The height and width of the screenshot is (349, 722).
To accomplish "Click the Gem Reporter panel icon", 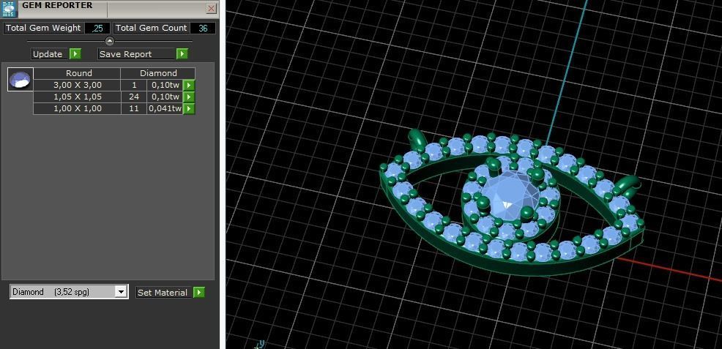I will click(x=9, y=9).
